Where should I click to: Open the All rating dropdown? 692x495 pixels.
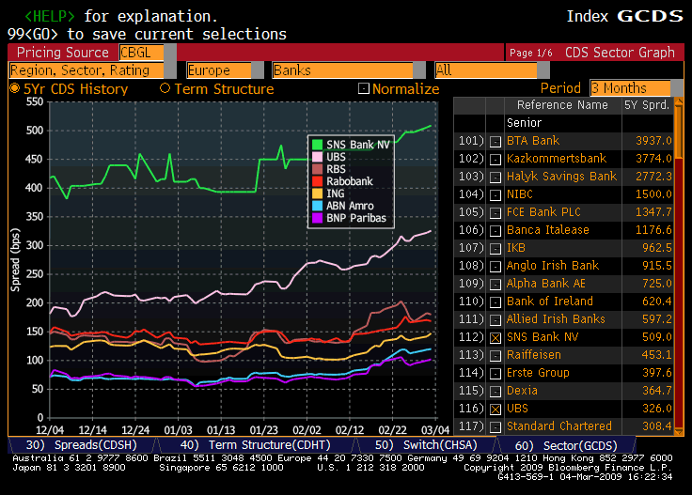(492, 70)
